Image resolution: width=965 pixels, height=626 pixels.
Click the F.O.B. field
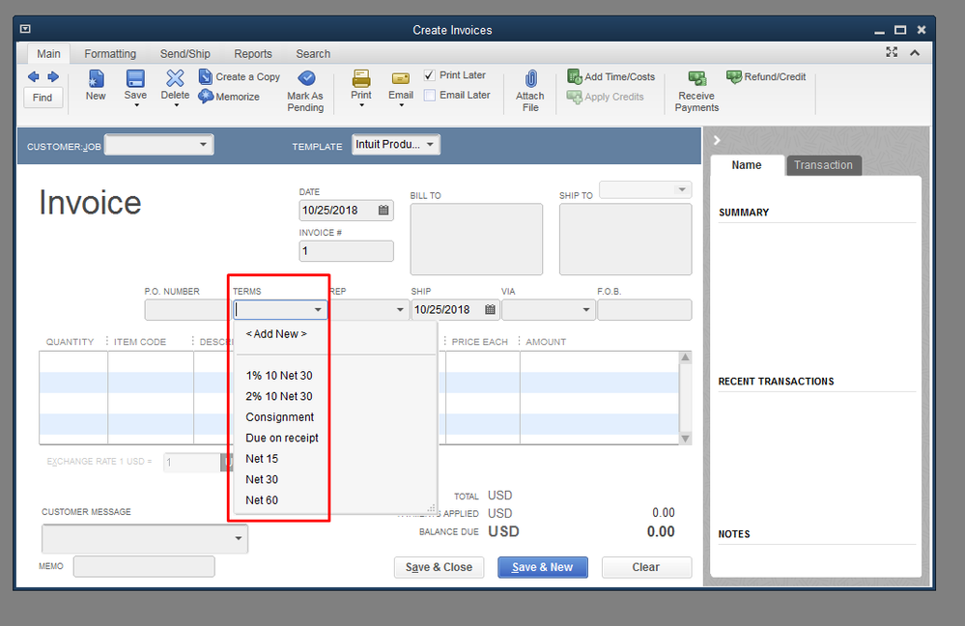[x=644, y=309]
